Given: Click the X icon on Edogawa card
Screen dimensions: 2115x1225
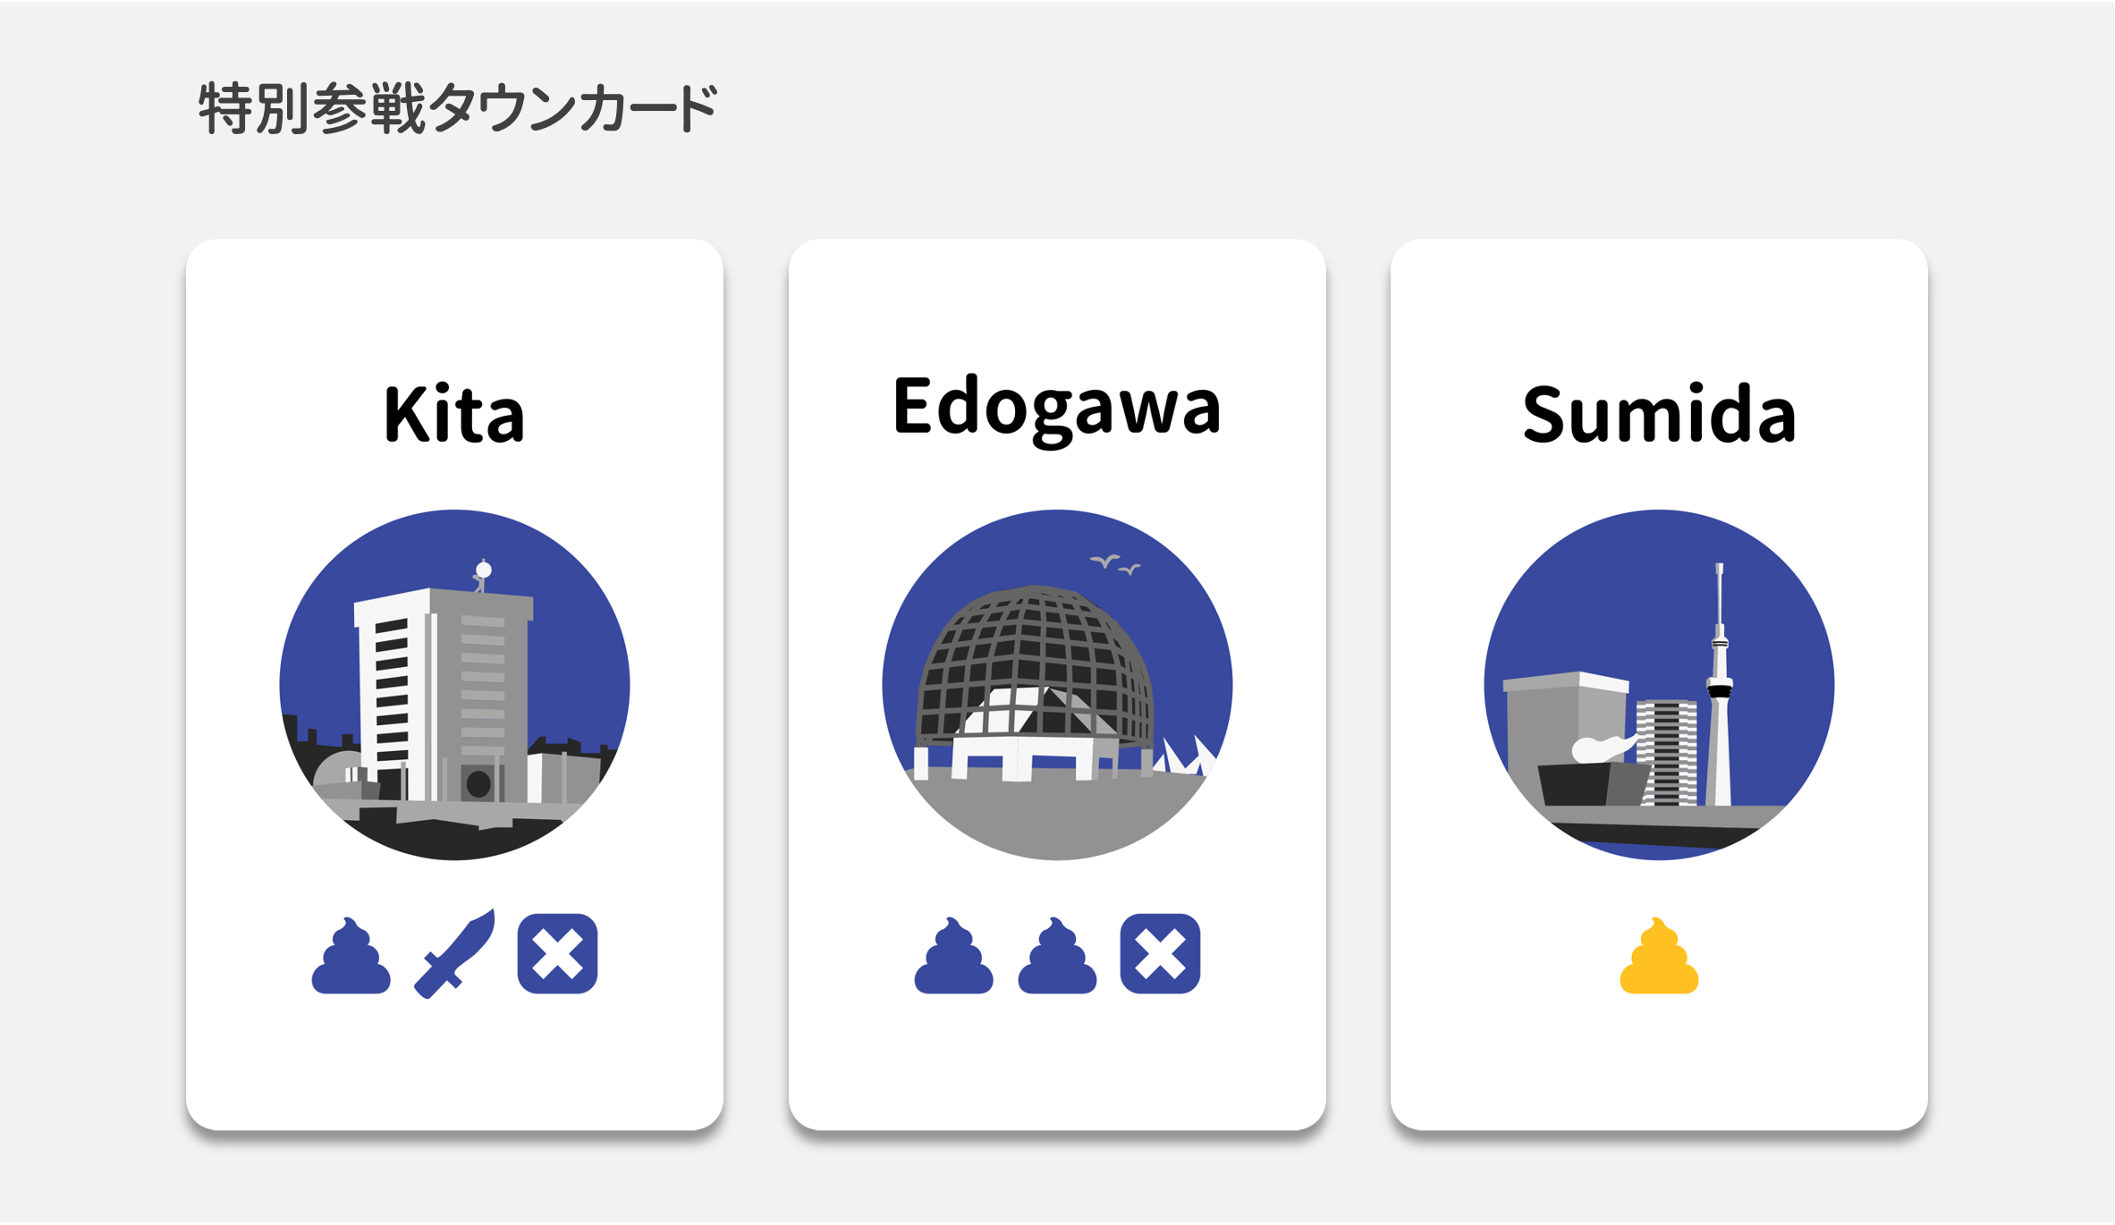Looking at the screenshot, I should click(1160, 954).
